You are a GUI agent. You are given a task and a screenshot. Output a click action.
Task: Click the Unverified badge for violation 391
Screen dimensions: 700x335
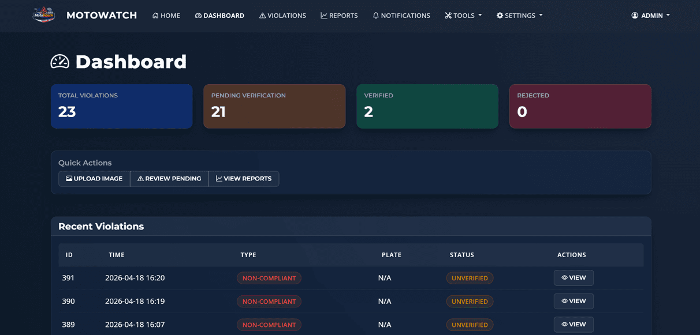tap(470, 278)
